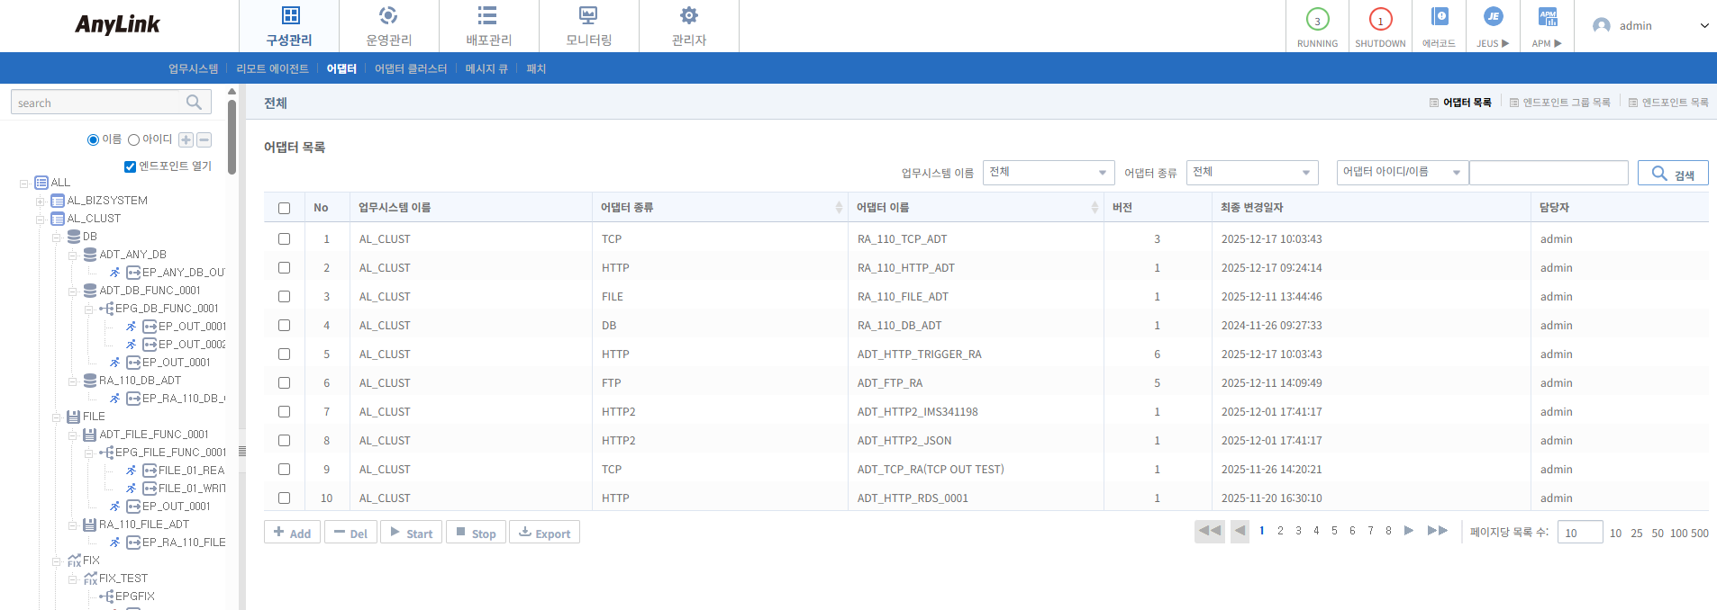The width and height of the screenshot is (1717, 610).
Task: Click the Add button
Action: click(x=292, y=533)
